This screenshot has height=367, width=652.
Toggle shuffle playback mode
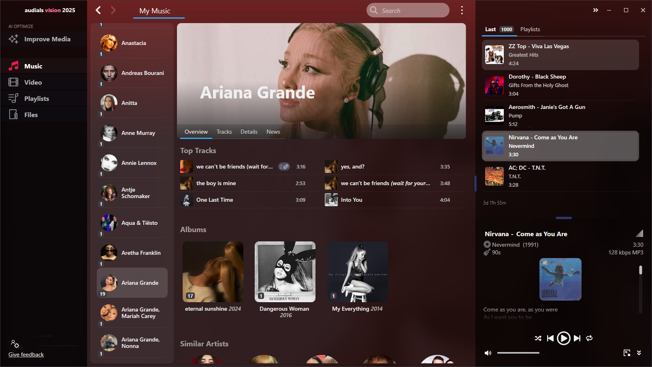(x=538, y=338)
